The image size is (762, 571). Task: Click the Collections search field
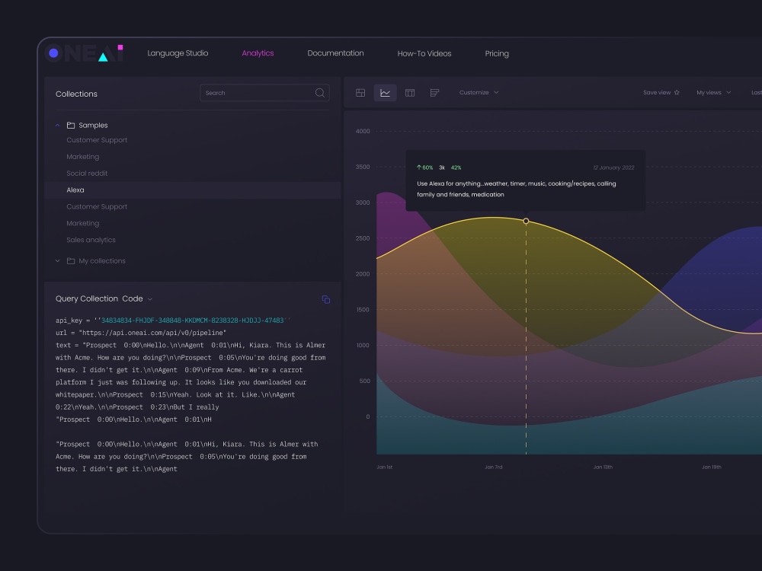(x=264, y=93)
